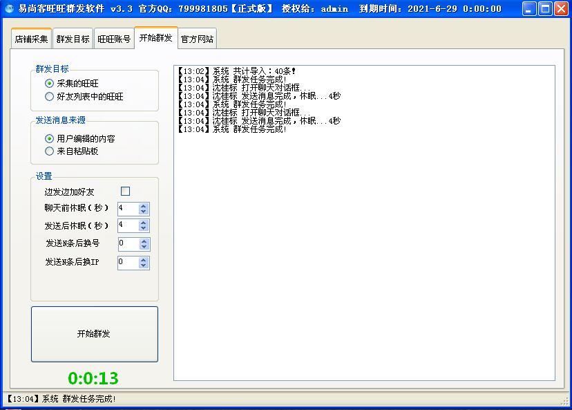The height and width of the screenshot is (410, 572).
Task: Click the app icon in title bar
Action: [10, 8]
